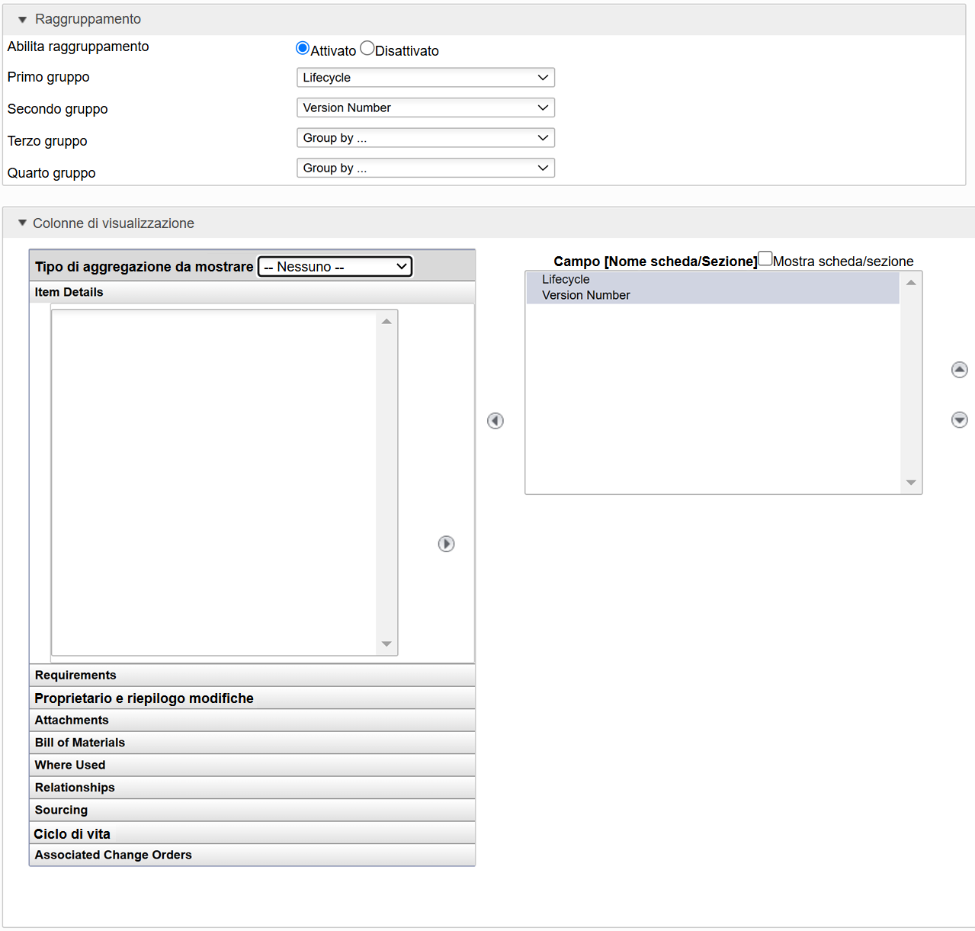Select the Attivato radio button
975x931 pixels.
302,47
